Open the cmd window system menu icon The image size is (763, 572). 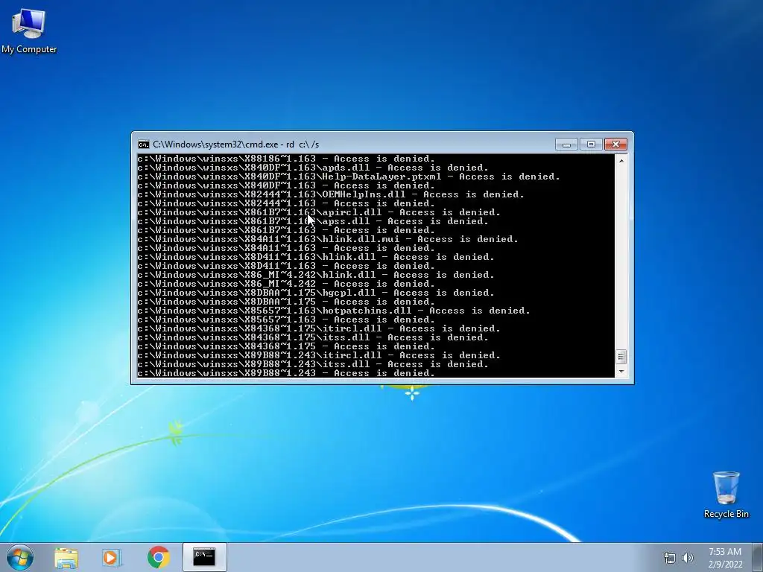click(x=143, y=144)
